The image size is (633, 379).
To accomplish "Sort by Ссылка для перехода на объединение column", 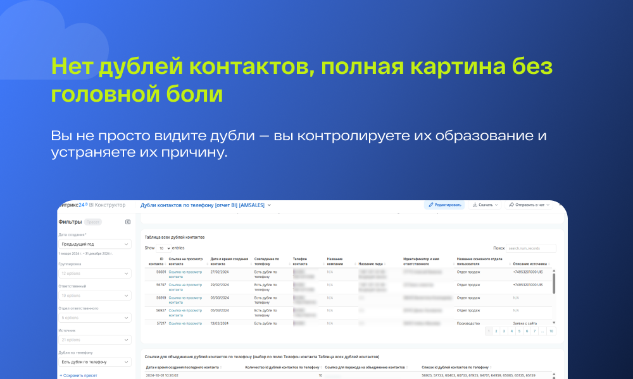I will [407, 368].
